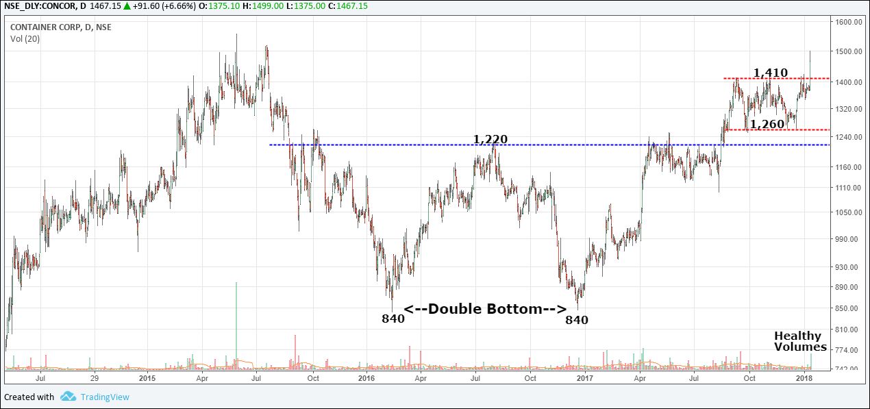Image resolution: width=870 pixels, height=409 pixels.
Task: Click the 2016 label on time axis
Action: [x=366, y=378]
